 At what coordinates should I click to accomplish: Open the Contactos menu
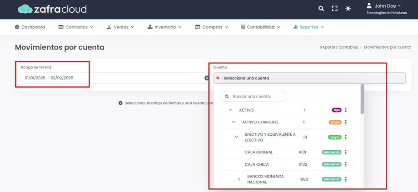(x=76, y=27)
